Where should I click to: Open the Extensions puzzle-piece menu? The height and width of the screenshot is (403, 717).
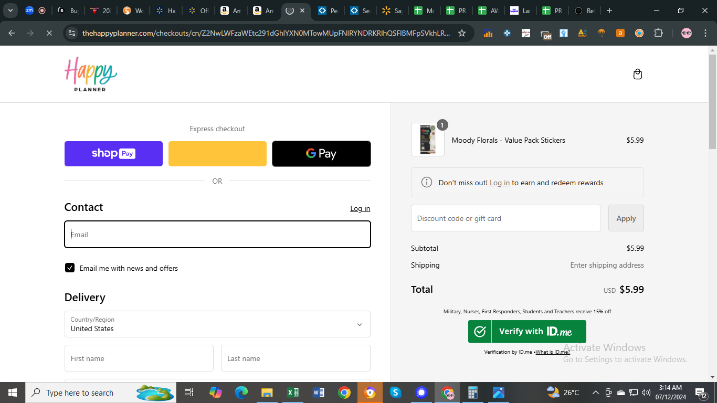point(658,33)
